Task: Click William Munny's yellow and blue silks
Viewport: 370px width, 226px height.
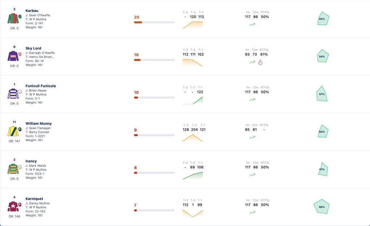Action: 14,131
